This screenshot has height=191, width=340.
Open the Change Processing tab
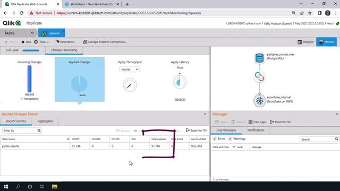(x=64, y=50)
